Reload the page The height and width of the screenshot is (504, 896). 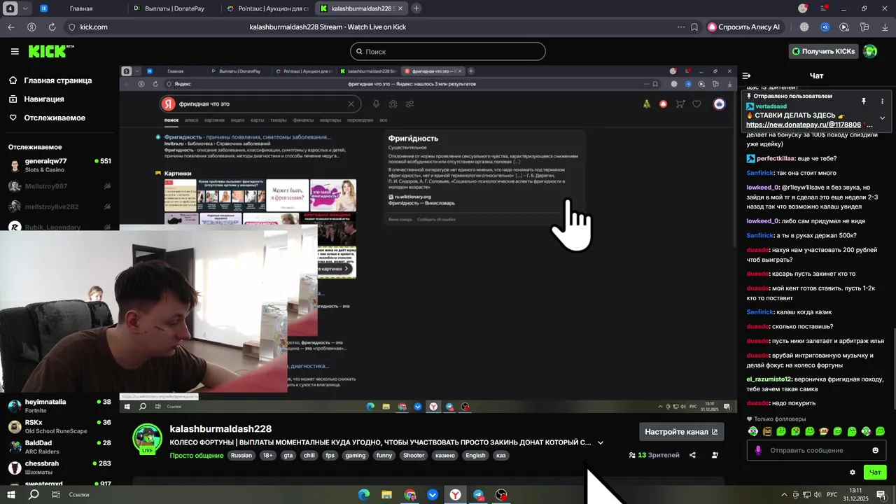pos(52,27)
